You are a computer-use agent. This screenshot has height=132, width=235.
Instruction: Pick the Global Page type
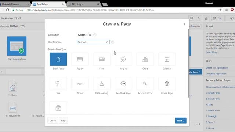pyautogui.click(x=167, y=84)
